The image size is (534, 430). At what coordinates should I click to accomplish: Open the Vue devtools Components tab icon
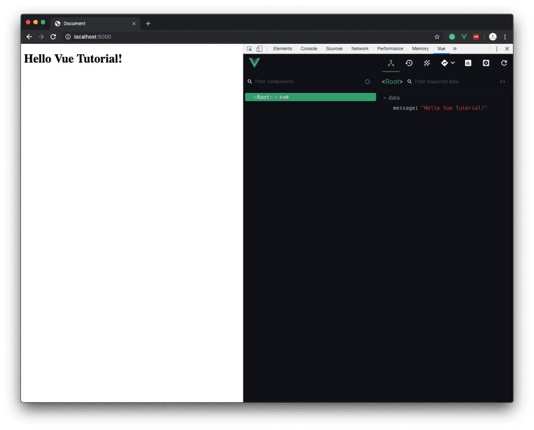coord(391,63)
